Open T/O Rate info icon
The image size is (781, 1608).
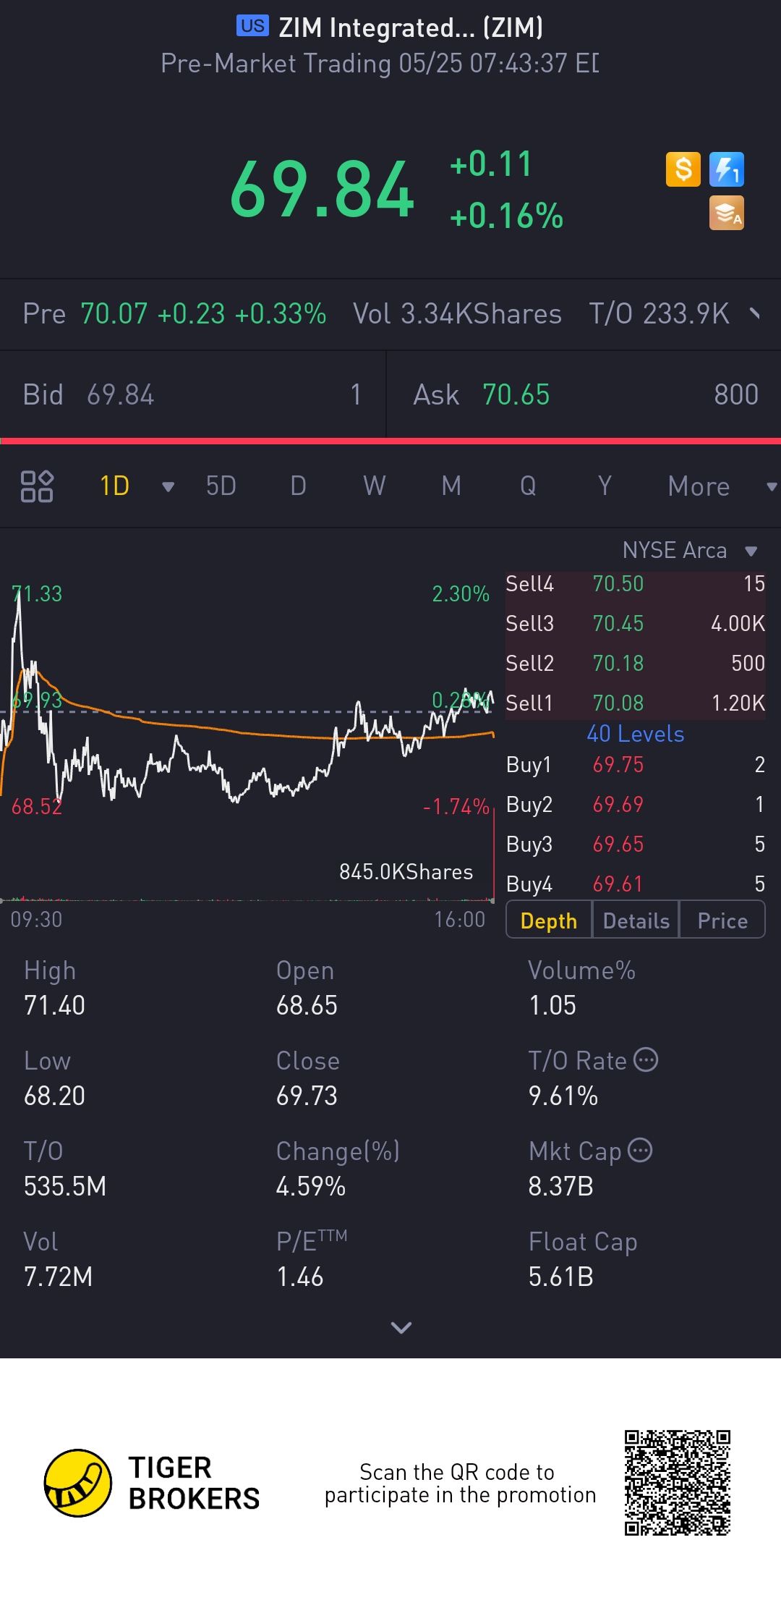646,1060
